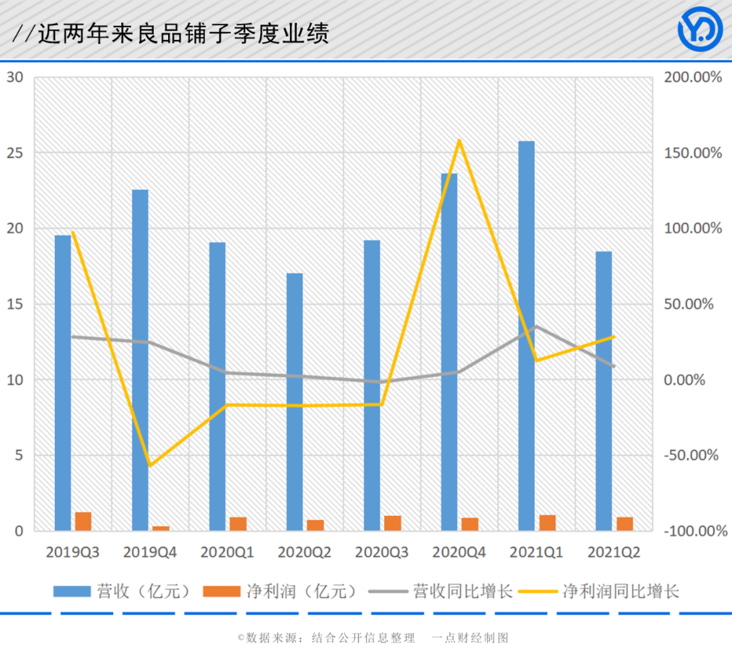This screenshot has height=655, width=732.
Task: Click the right axis label -50.00%
Action: tap(691, 455)
